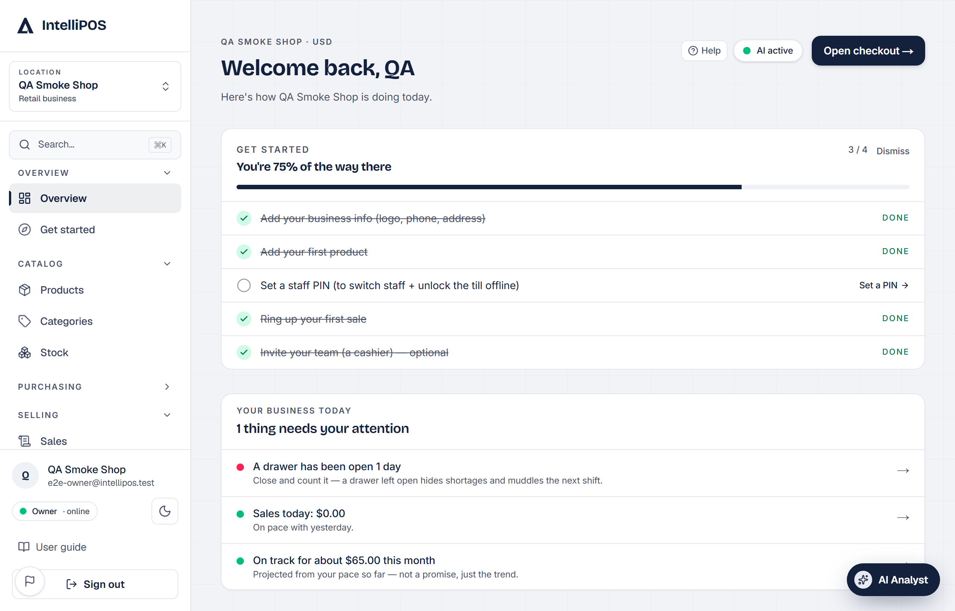
Task: Click the Sales receipt icon
Action: (x=25, y=441)
